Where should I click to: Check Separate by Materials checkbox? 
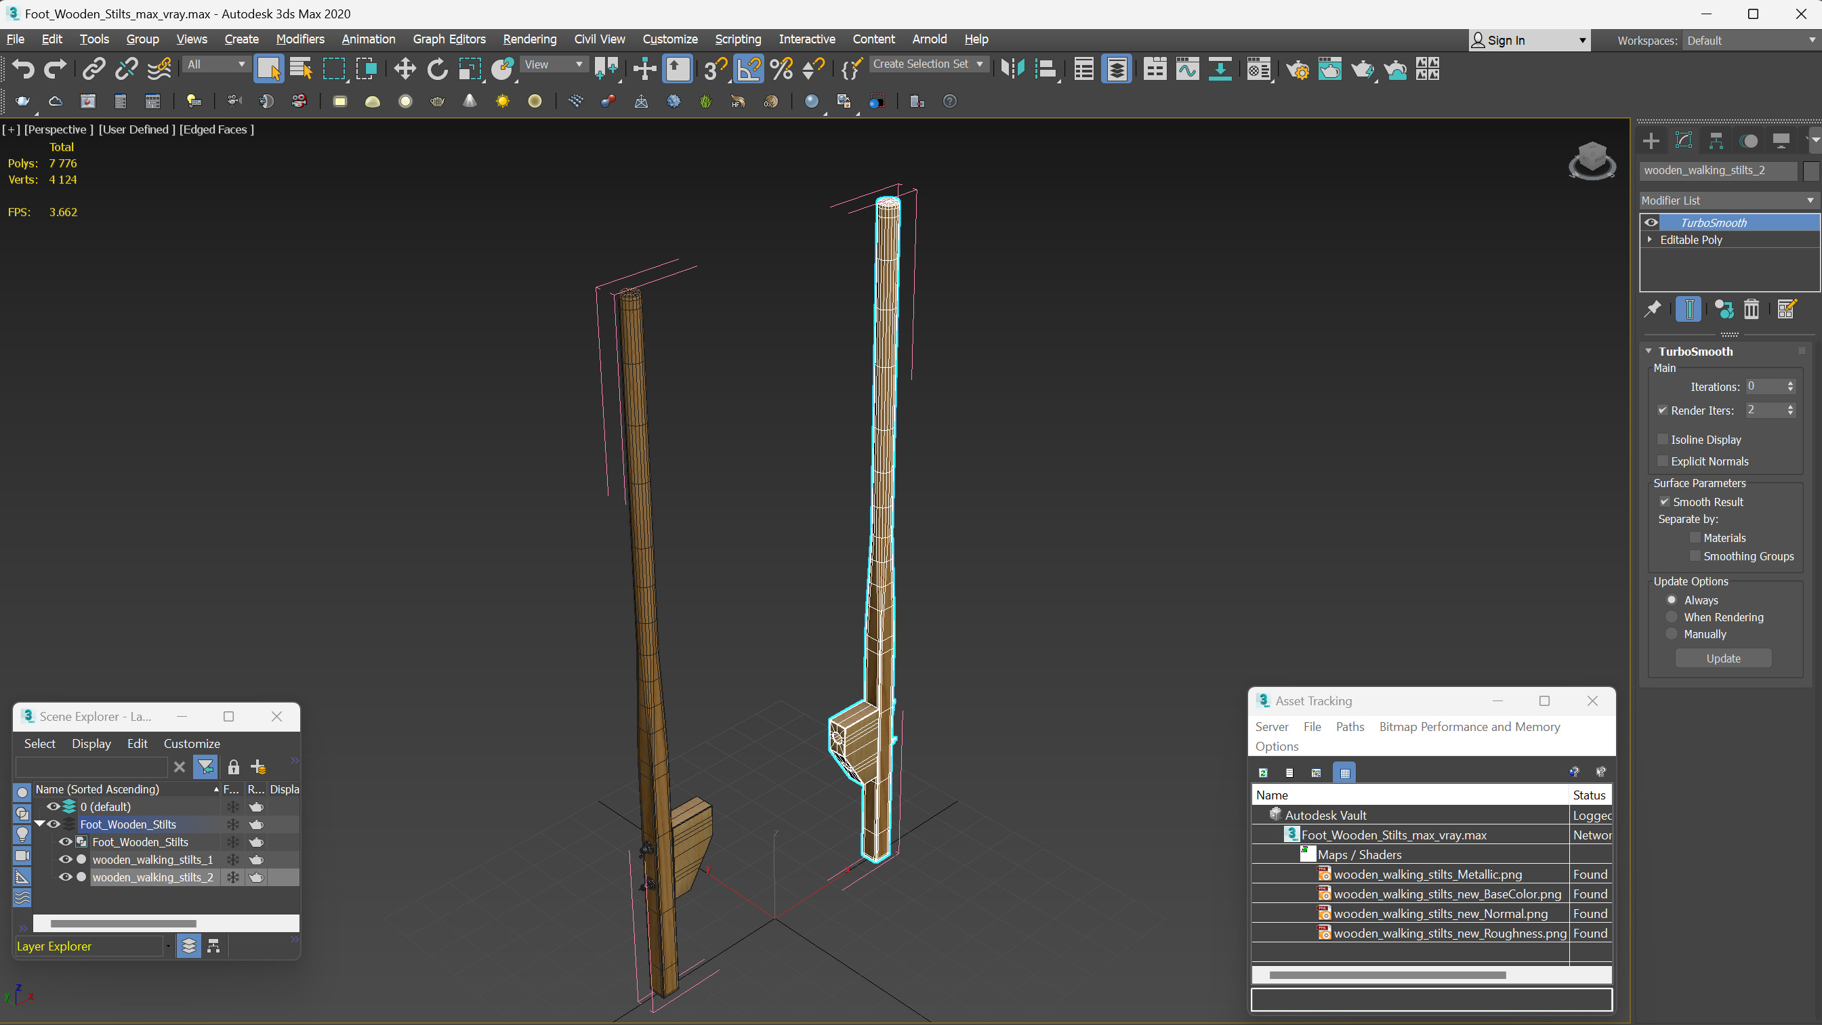pyautogui.click(x=1695, y=538)
